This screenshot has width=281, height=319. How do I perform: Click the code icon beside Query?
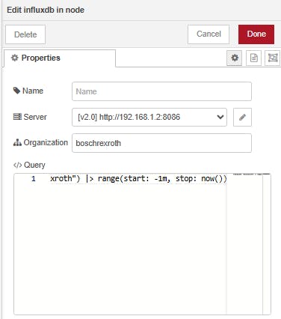point(17,165)
